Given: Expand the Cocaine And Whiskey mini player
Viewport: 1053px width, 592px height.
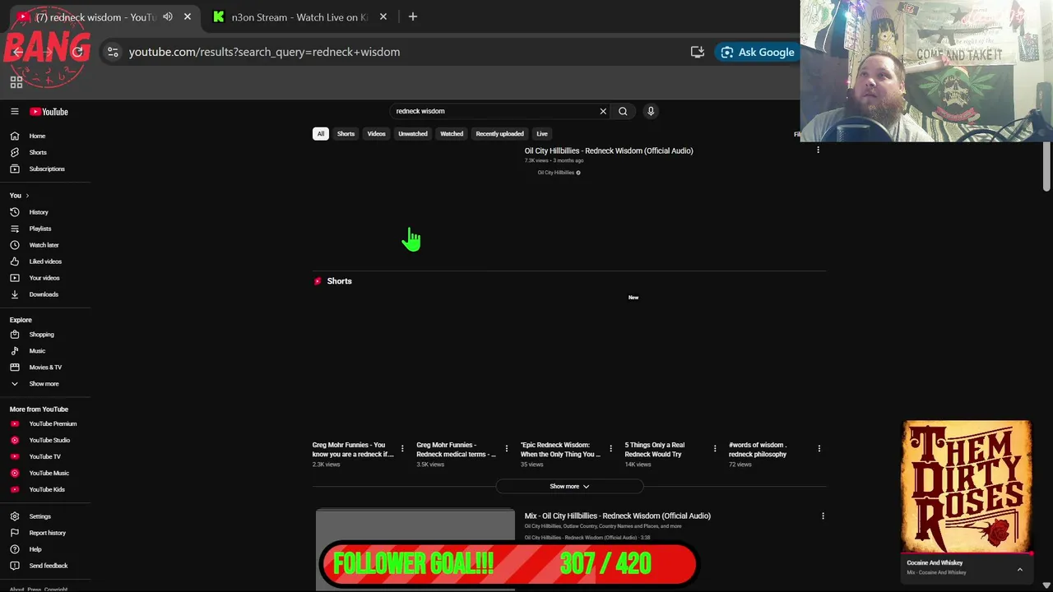Looking at the screenshot, I should tap(1019, 569).
